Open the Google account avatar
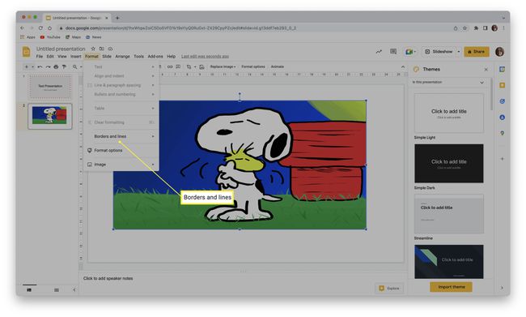Image resolution: width=526 pixels, height=317 pixels. click(x=499, y=52)
